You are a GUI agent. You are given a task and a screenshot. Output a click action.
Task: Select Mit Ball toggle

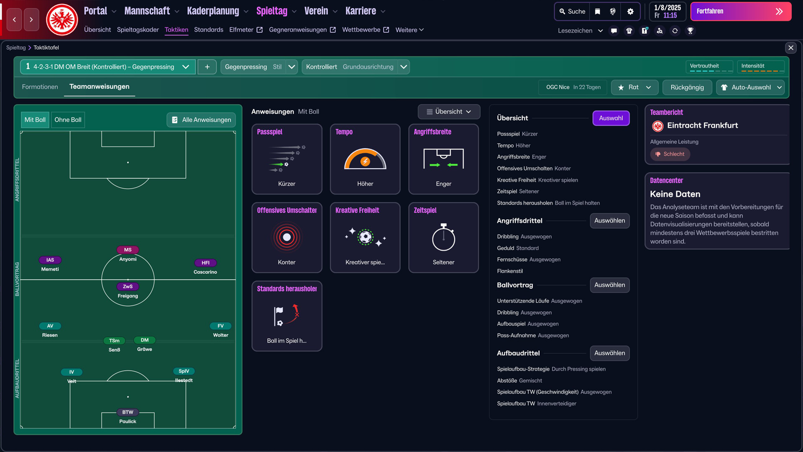tap(35, 120)
